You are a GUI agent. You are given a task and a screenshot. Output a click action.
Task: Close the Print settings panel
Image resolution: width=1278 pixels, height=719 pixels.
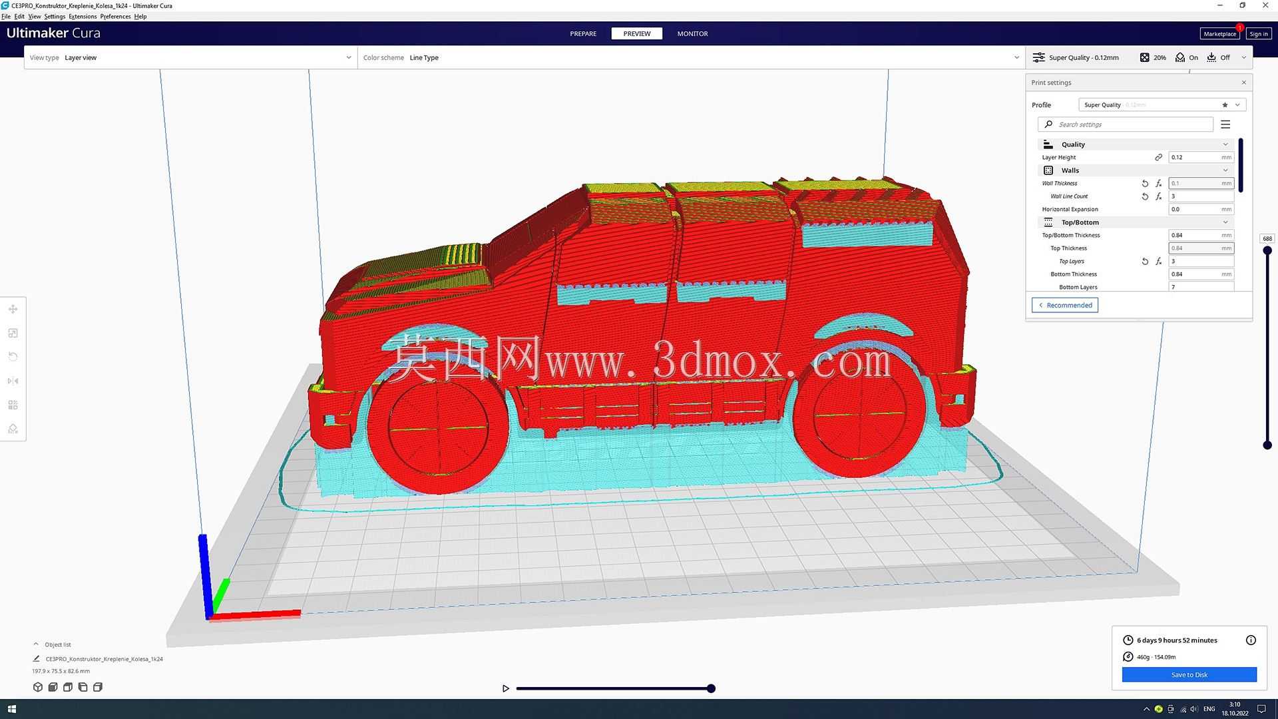pyautogui.click(x=1244, y=83)
